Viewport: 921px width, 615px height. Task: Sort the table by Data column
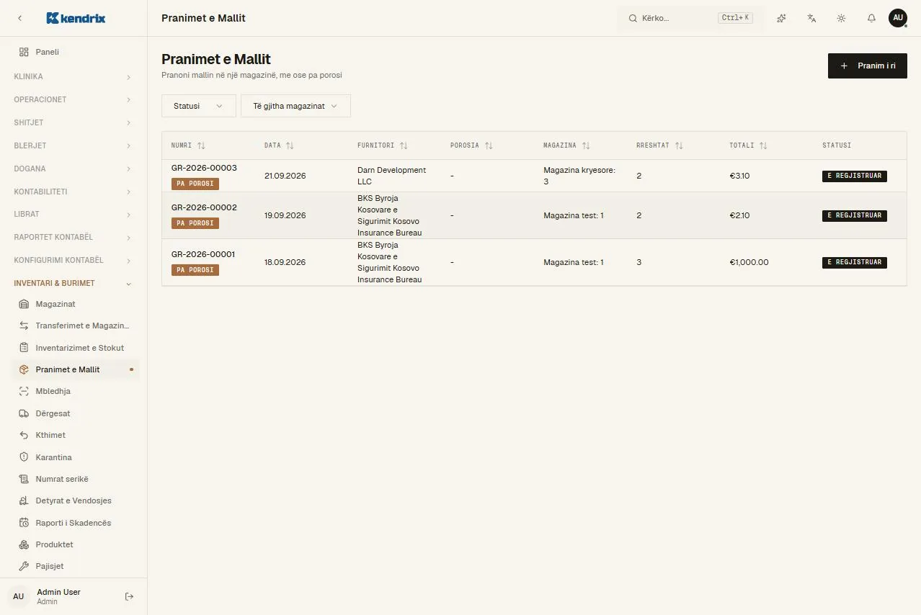279,145
